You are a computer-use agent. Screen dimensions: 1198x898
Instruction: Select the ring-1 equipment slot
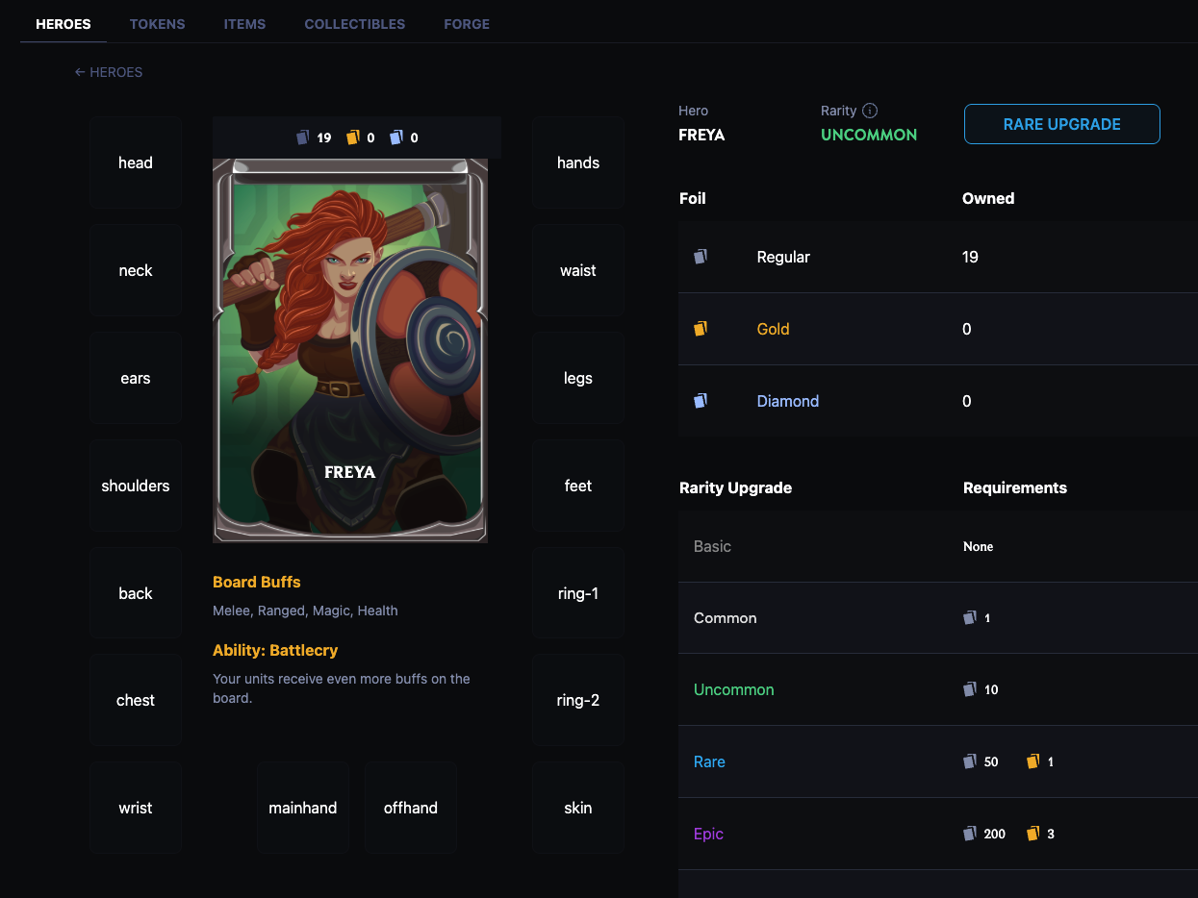[578, 593]
